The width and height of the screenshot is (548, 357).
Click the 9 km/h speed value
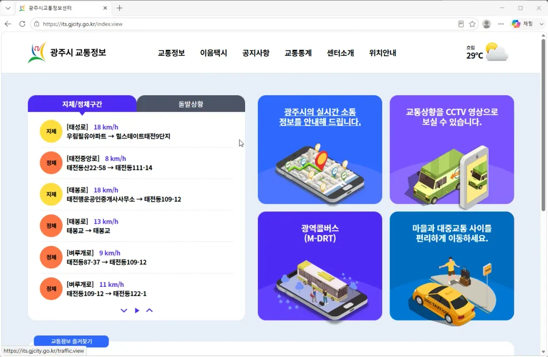(x=110, y=253)
